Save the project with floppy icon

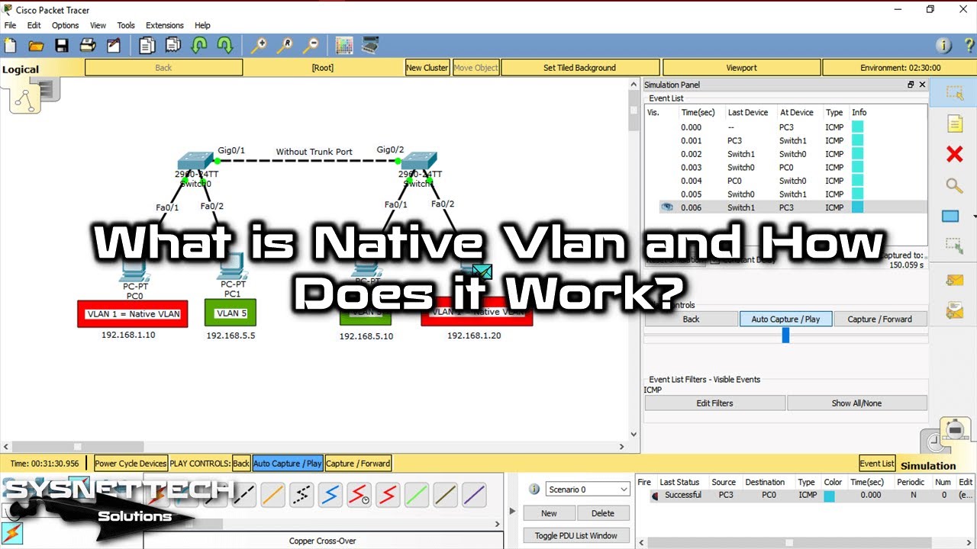point(61,46)
